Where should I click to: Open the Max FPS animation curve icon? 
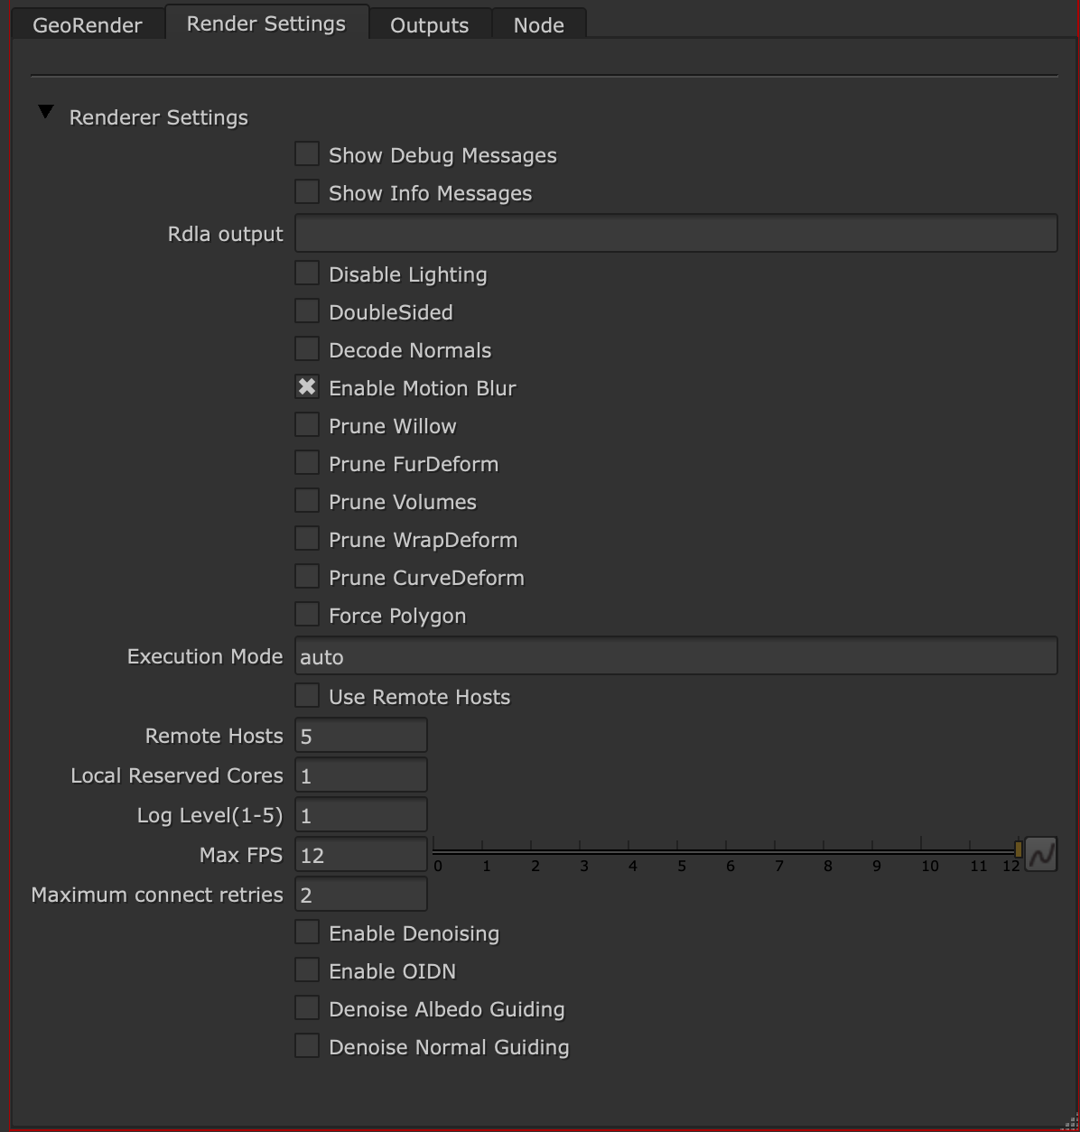pos(1041,854)
